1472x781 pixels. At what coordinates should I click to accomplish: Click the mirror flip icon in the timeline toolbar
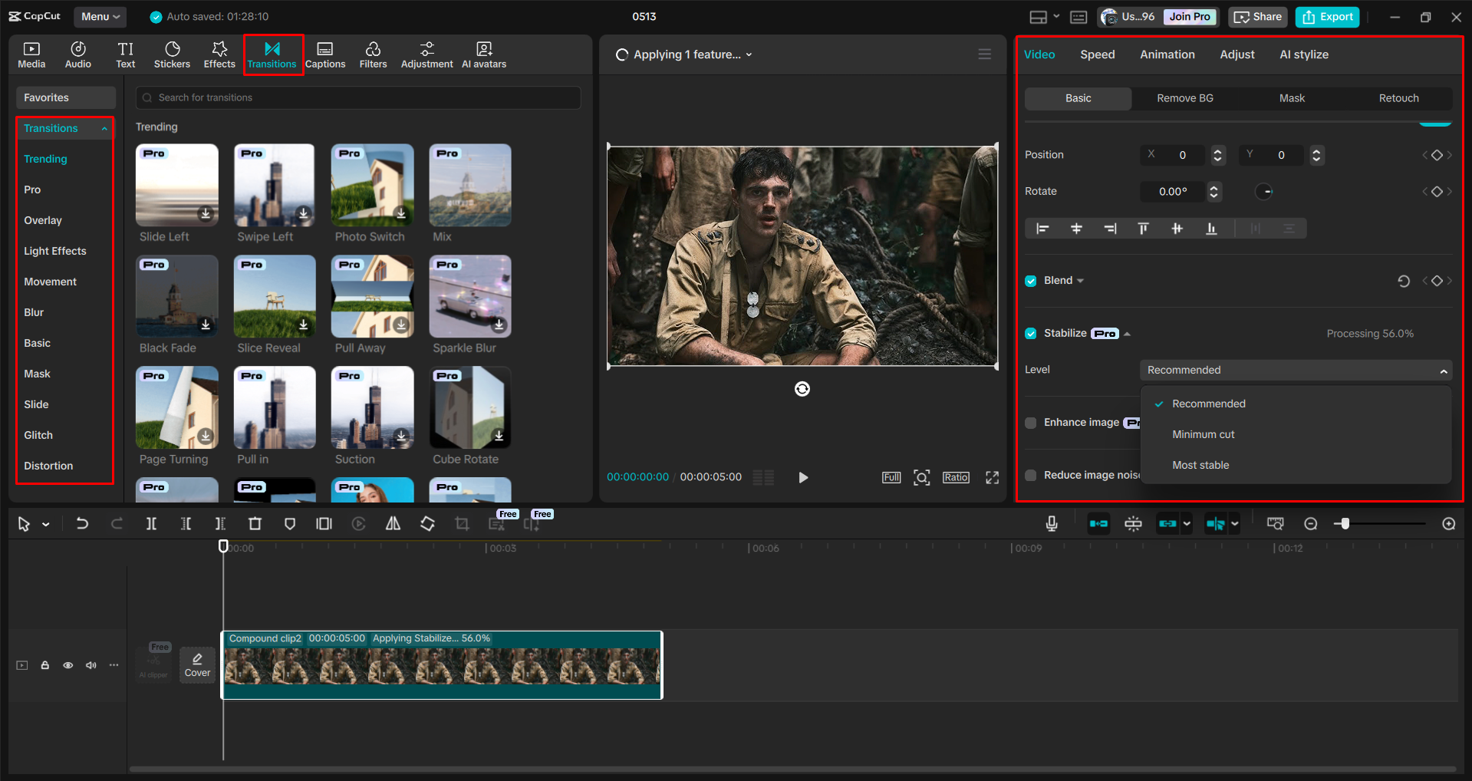pos(393,523)
